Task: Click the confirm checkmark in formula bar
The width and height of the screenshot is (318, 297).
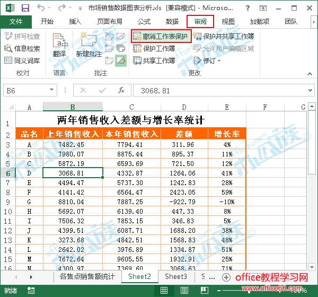Action: pyautogui.click(x=102, y=90)
